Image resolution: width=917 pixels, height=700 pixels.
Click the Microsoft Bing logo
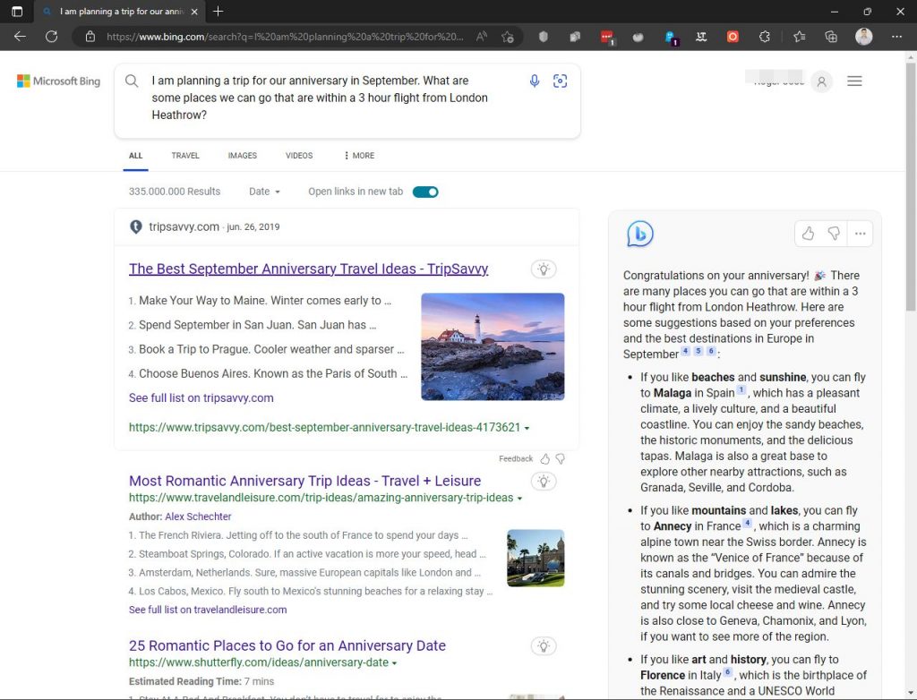pyautogui.click(x=58, y=81)
